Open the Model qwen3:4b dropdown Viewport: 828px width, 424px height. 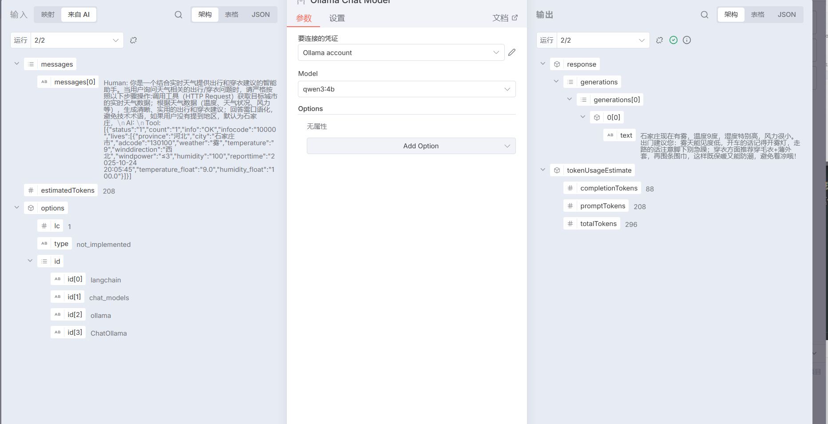pos(406,89)
